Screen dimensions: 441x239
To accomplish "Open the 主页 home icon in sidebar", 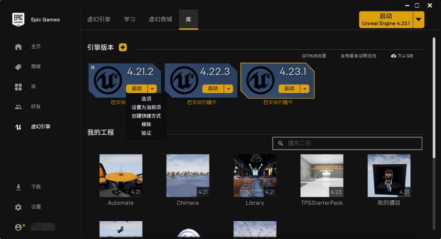I will click(x=18, y=47).
